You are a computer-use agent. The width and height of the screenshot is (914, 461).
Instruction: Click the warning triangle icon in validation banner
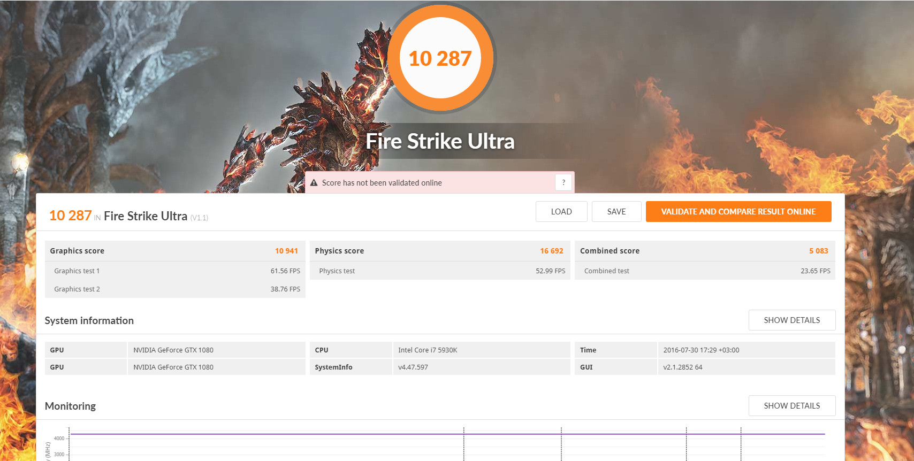314,183
